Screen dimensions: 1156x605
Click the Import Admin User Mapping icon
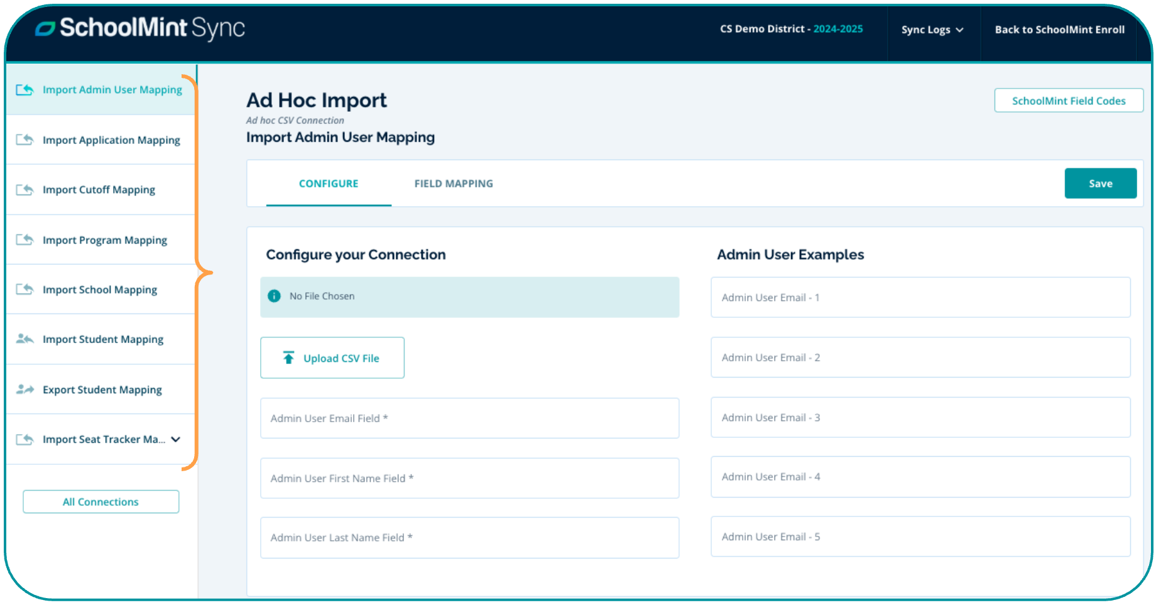[25, 90]
